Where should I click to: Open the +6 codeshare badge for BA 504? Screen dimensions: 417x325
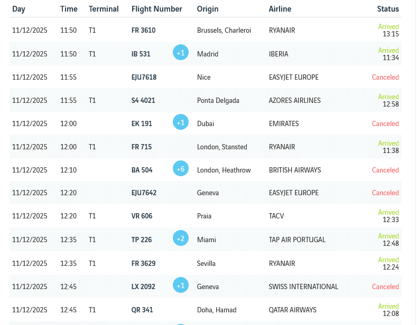click(181, 169)
